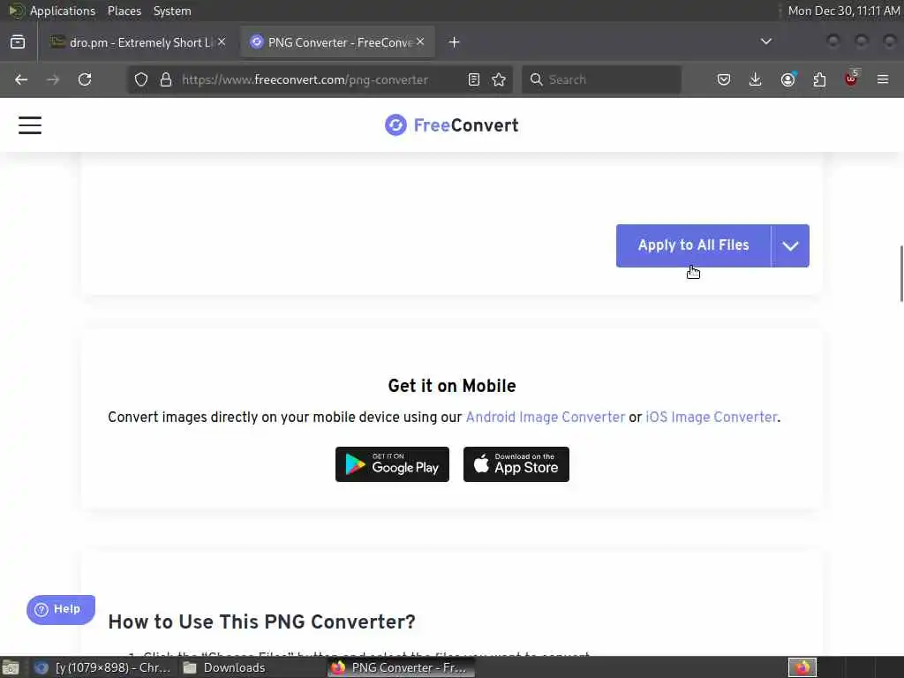Open the Help chat widget

point(61,609)
